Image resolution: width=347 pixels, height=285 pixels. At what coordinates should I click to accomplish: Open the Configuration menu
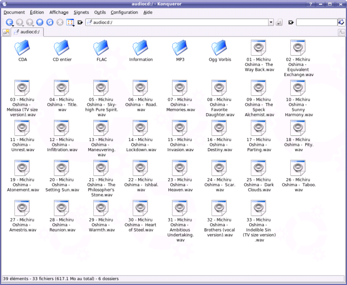124,13
